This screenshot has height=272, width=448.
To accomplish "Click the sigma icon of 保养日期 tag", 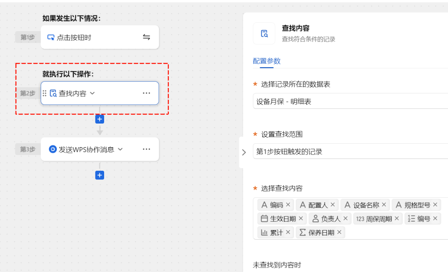I will (x=303, y=232).
